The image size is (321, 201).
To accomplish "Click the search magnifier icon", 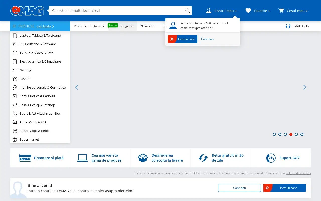I will click(188, 11).
